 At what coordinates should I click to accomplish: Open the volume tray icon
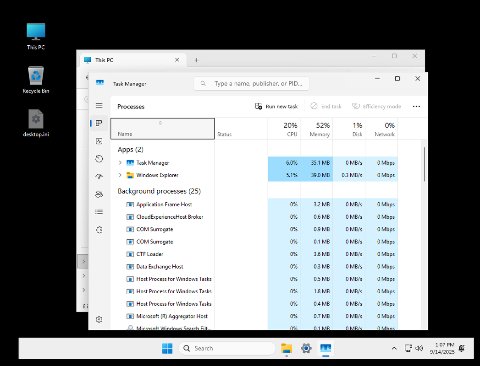(419, 348)
